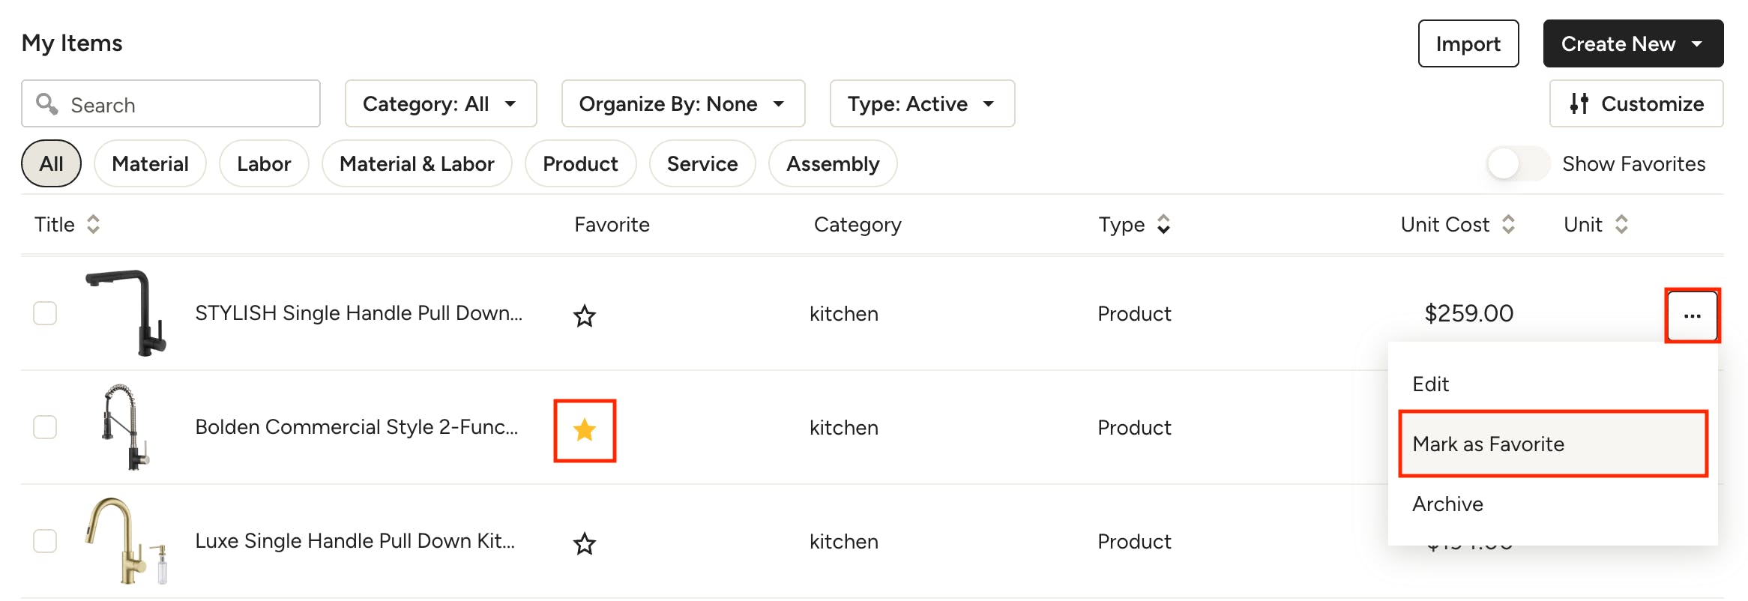Viewport: 1748px width, 601px height.
Task: Click the empty favorite star for STYLISH faucet
Action: (x=585, y=315)
